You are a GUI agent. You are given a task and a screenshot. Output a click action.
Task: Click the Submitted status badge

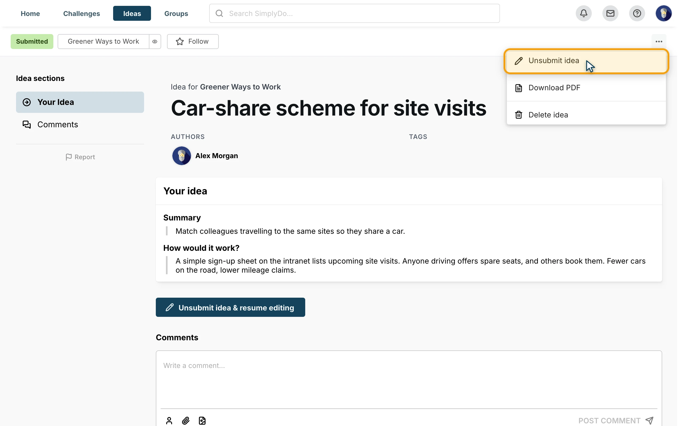tap(32, 42)
